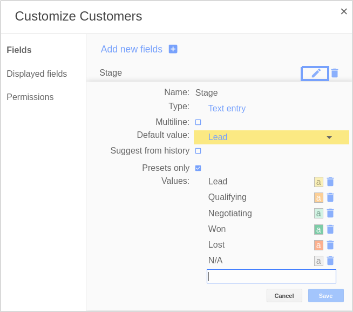353x312 pixels.
Task: Open color picker for the Won value
Action: (x=318, y=230)
